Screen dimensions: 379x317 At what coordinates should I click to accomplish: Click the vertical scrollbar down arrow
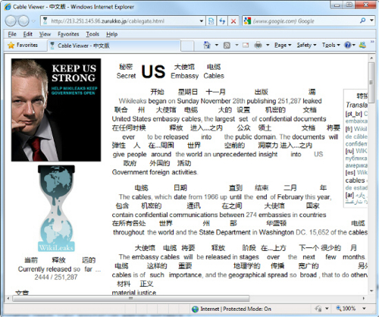[371, 291]
